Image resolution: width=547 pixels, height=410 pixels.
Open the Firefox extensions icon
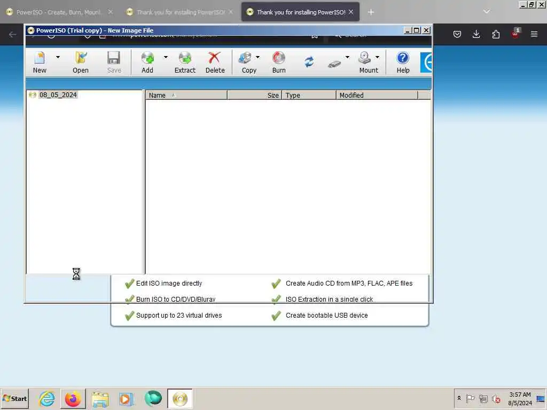click(496, 34)
